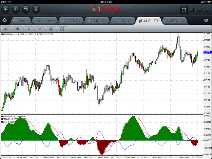Change chart type with candlestick icon

click(17, 29)
